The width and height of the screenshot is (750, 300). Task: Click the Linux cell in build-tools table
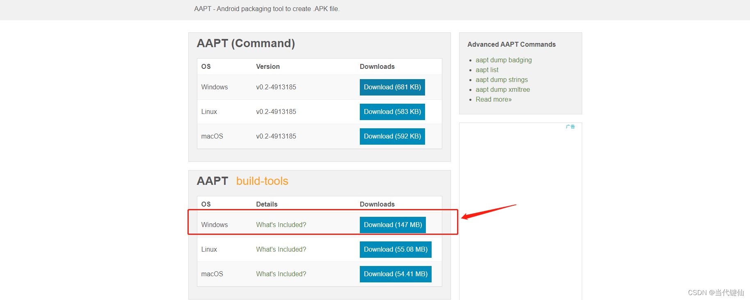tap(209, 250)
